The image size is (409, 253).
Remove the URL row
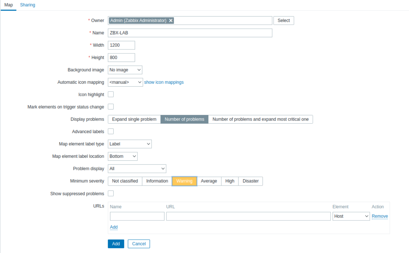(380, 216)
